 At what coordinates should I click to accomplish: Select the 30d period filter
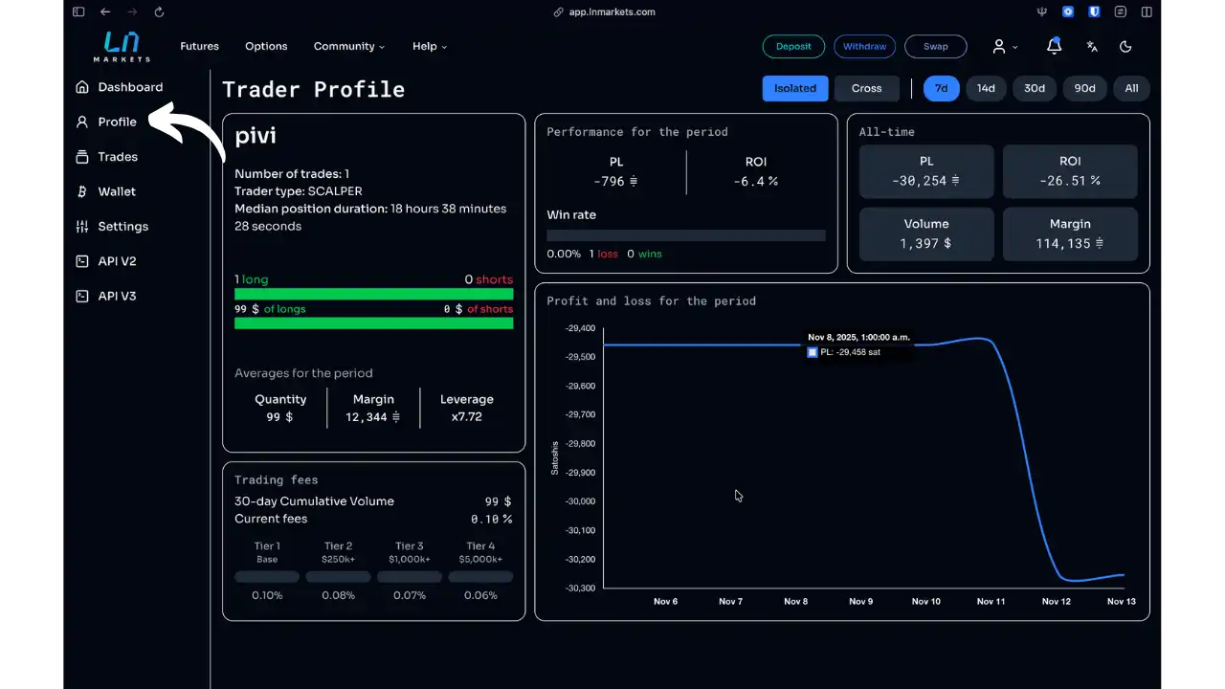tap(1035, 88)
